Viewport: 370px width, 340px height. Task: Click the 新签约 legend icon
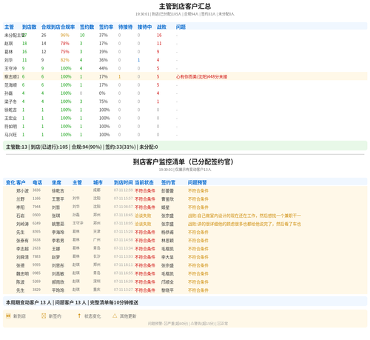[44, 316]
